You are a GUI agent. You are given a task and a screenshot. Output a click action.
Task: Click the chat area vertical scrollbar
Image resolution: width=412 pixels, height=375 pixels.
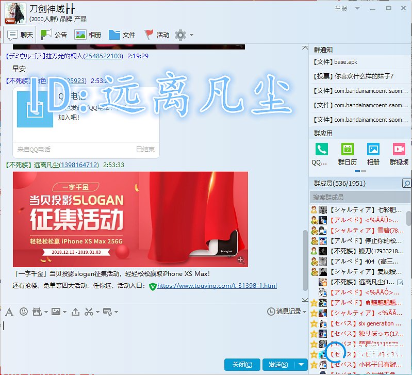305,260
